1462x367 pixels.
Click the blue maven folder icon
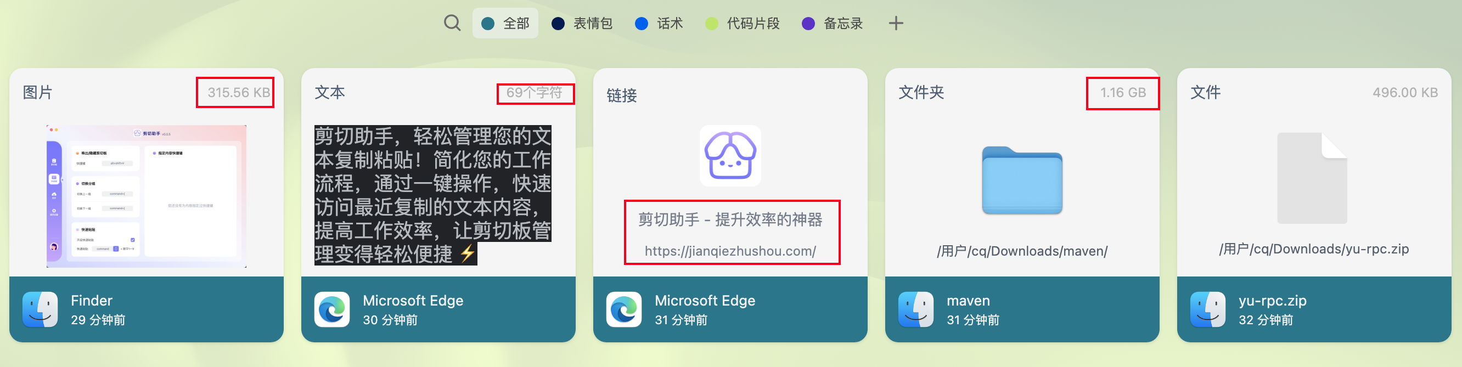tap(1021, 180)
